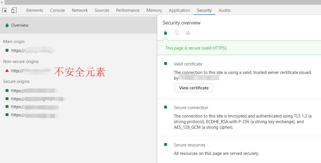Click the View certificate button
The width and height of the screenshot is (321, 163).
(x=194, y=88)
